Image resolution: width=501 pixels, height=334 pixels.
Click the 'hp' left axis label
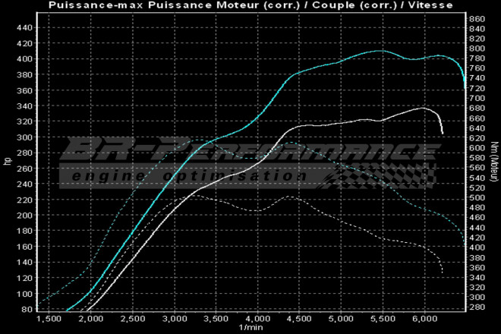tap(8, 160)
